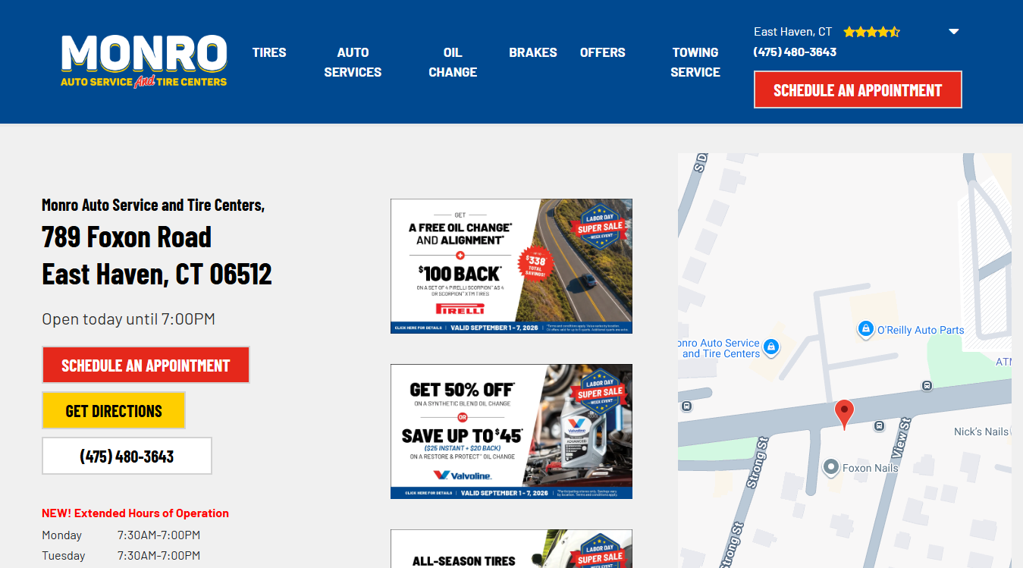Image resolution: width=1023 pixels, height=568 pixels.
Task: Open the Valvoline 50% off offer banner
Action: 511,431
